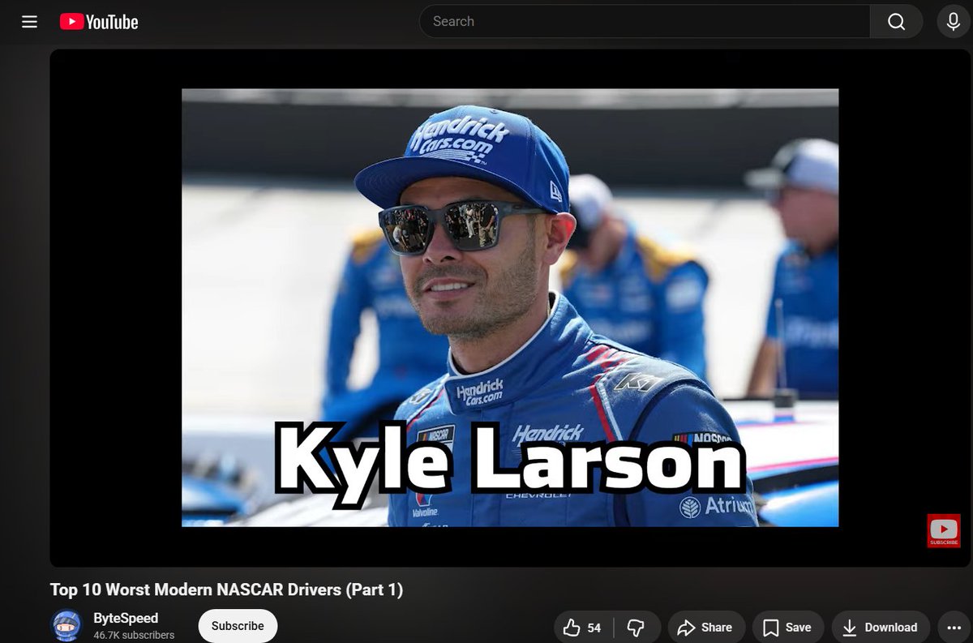Click the Search input field

tap(645, 21)
